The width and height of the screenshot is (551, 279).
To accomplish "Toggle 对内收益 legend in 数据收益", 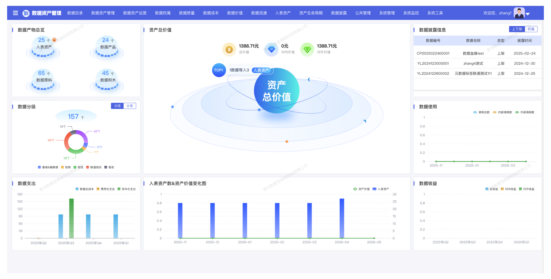I will point(508,189).
